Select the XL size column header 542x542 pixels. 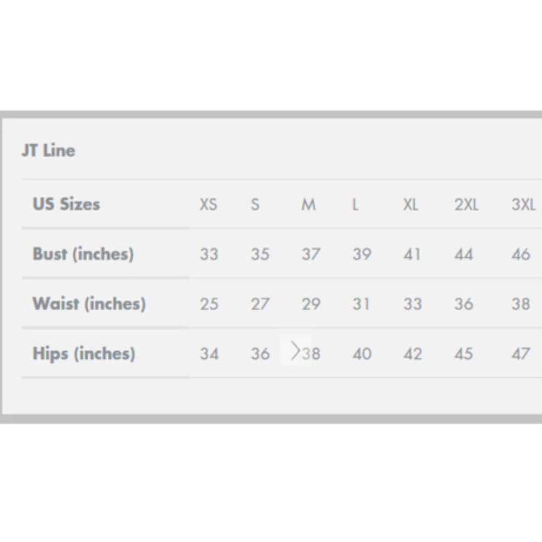[x=410, y=205]
